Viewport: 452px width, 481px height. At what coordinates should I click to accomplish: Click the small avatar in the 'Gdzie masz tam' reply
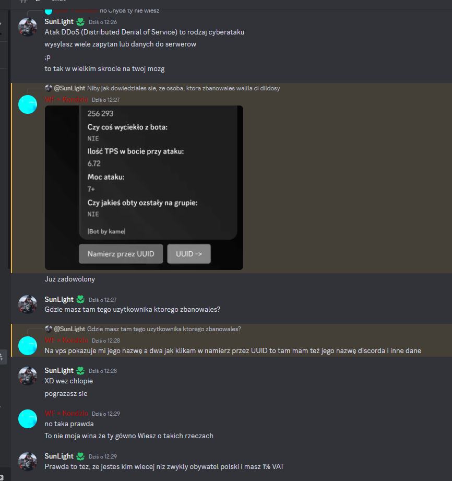coord(48,329)
